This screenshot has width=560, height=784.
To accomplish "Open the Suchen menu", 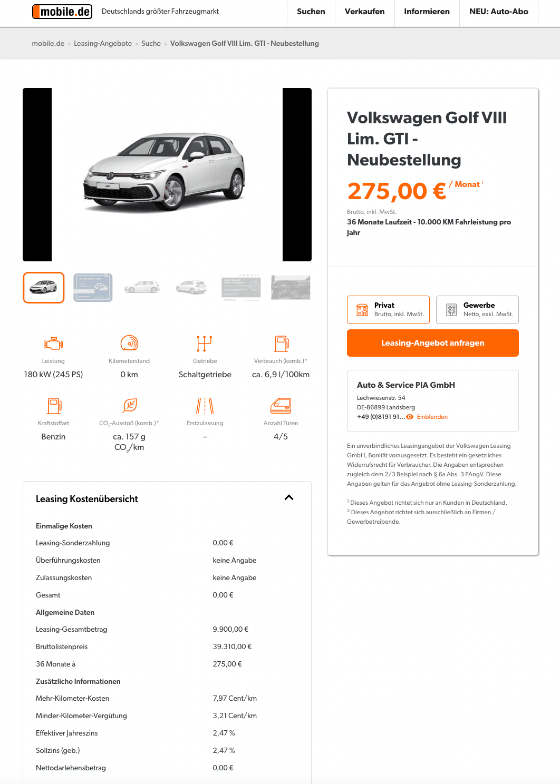I will click(x=311, y=12).
